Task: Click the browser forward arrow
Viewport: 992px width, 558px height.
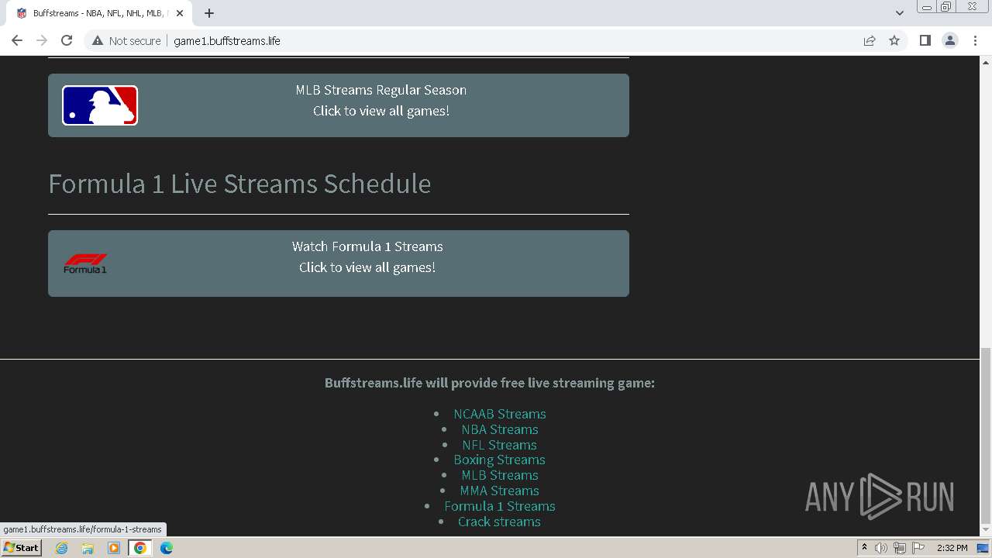Action: pos(42,40)
